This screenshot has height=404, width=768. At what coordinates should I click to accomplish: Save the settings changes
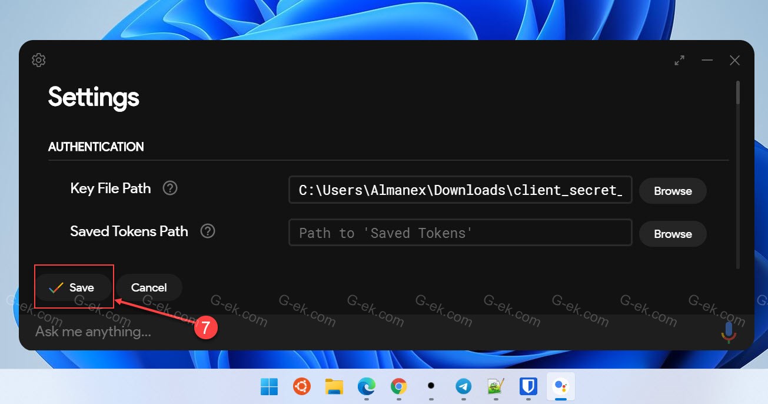(74, 287)
